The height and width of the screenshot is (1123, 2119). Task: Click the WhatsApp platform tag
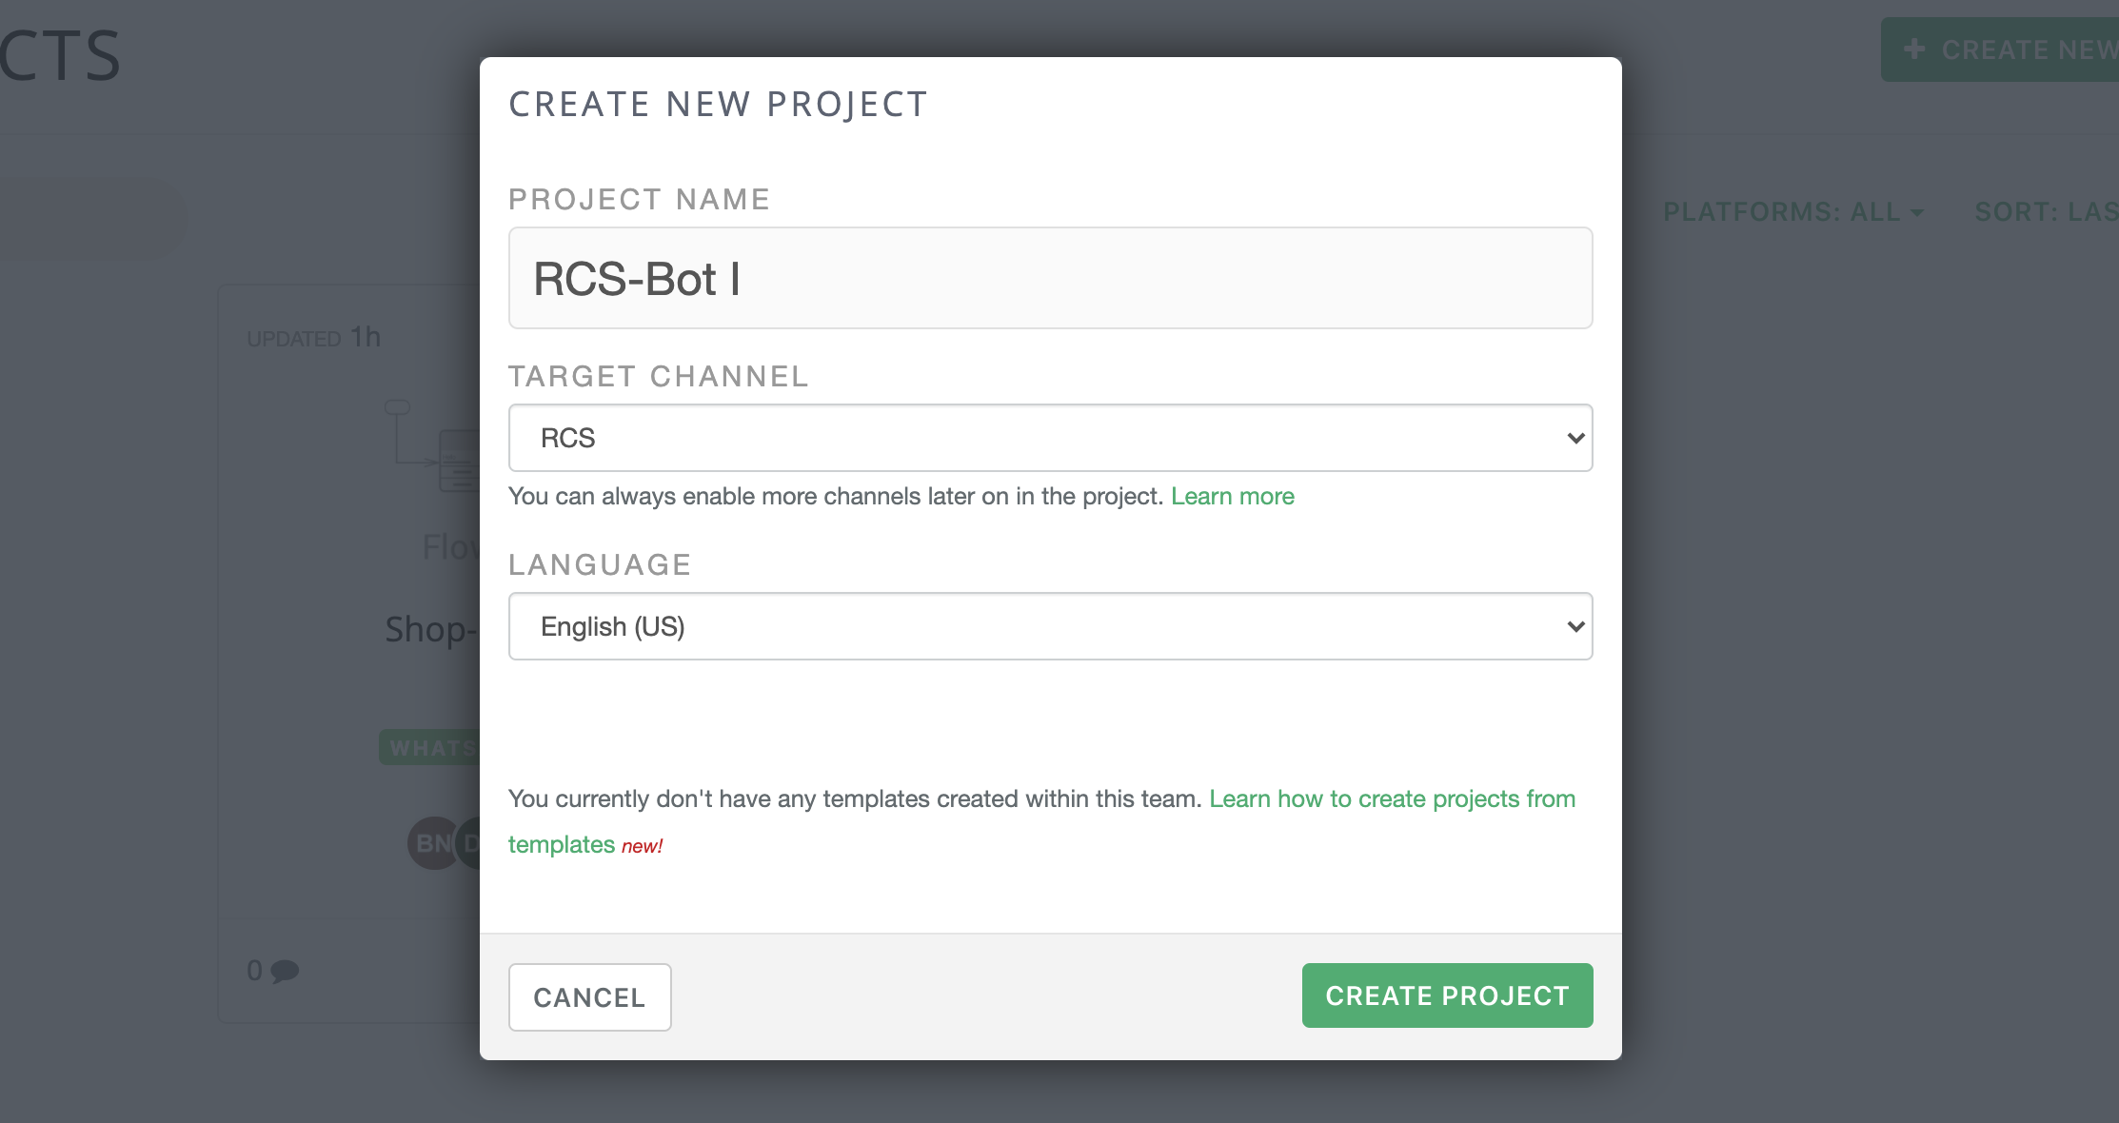[x=431, y=748]
